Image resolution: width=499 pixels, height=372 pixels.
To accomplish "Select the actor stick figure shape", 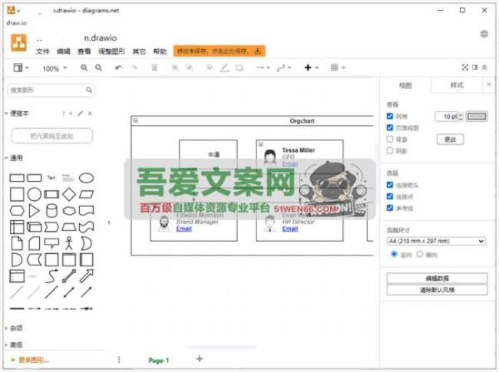I will click(69, 243).
